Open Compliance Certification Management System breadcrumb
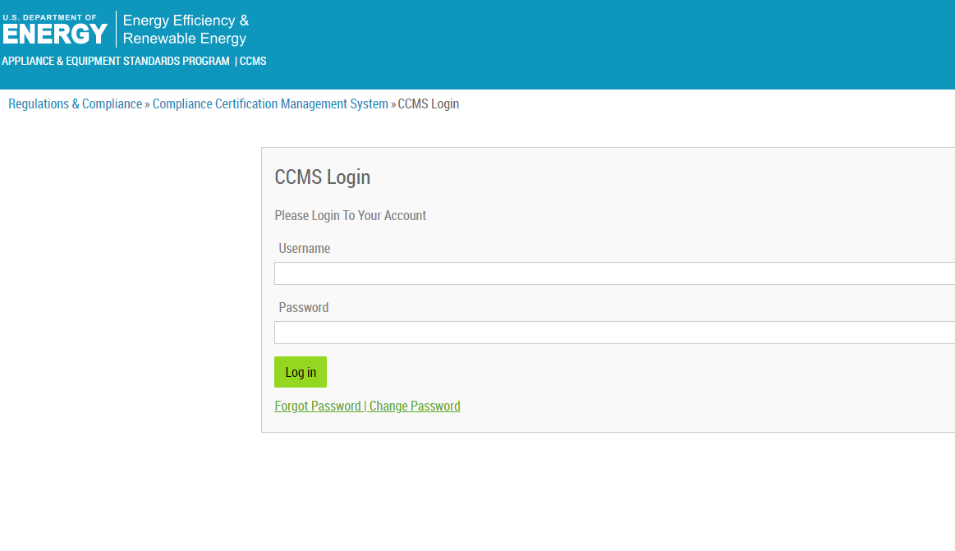Viewport: 955px width, 551px height. 270,104
